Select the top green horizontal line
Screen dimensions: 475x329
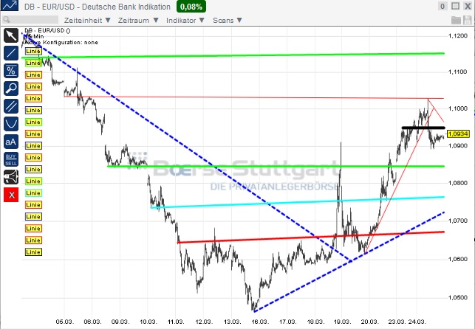(233, 55)
